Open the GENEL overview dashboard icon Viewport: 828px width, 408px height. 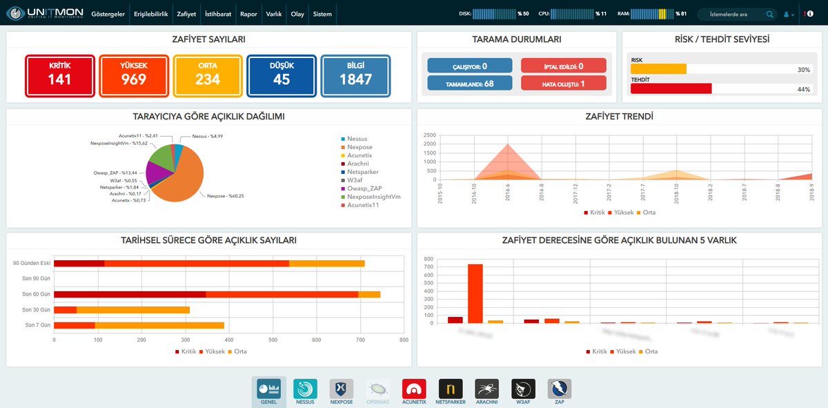[x=270, y=391]
